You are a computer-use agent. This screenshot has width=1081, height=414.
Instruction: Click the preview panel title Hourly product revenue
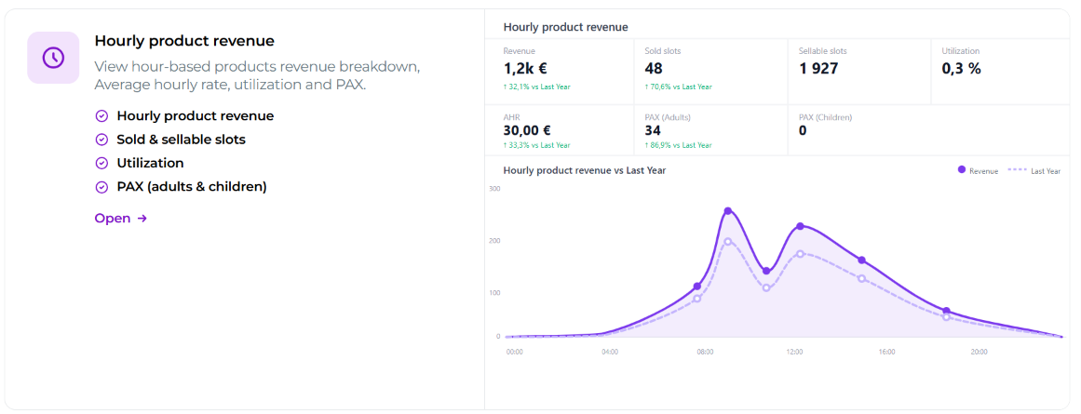pos(565,28)
